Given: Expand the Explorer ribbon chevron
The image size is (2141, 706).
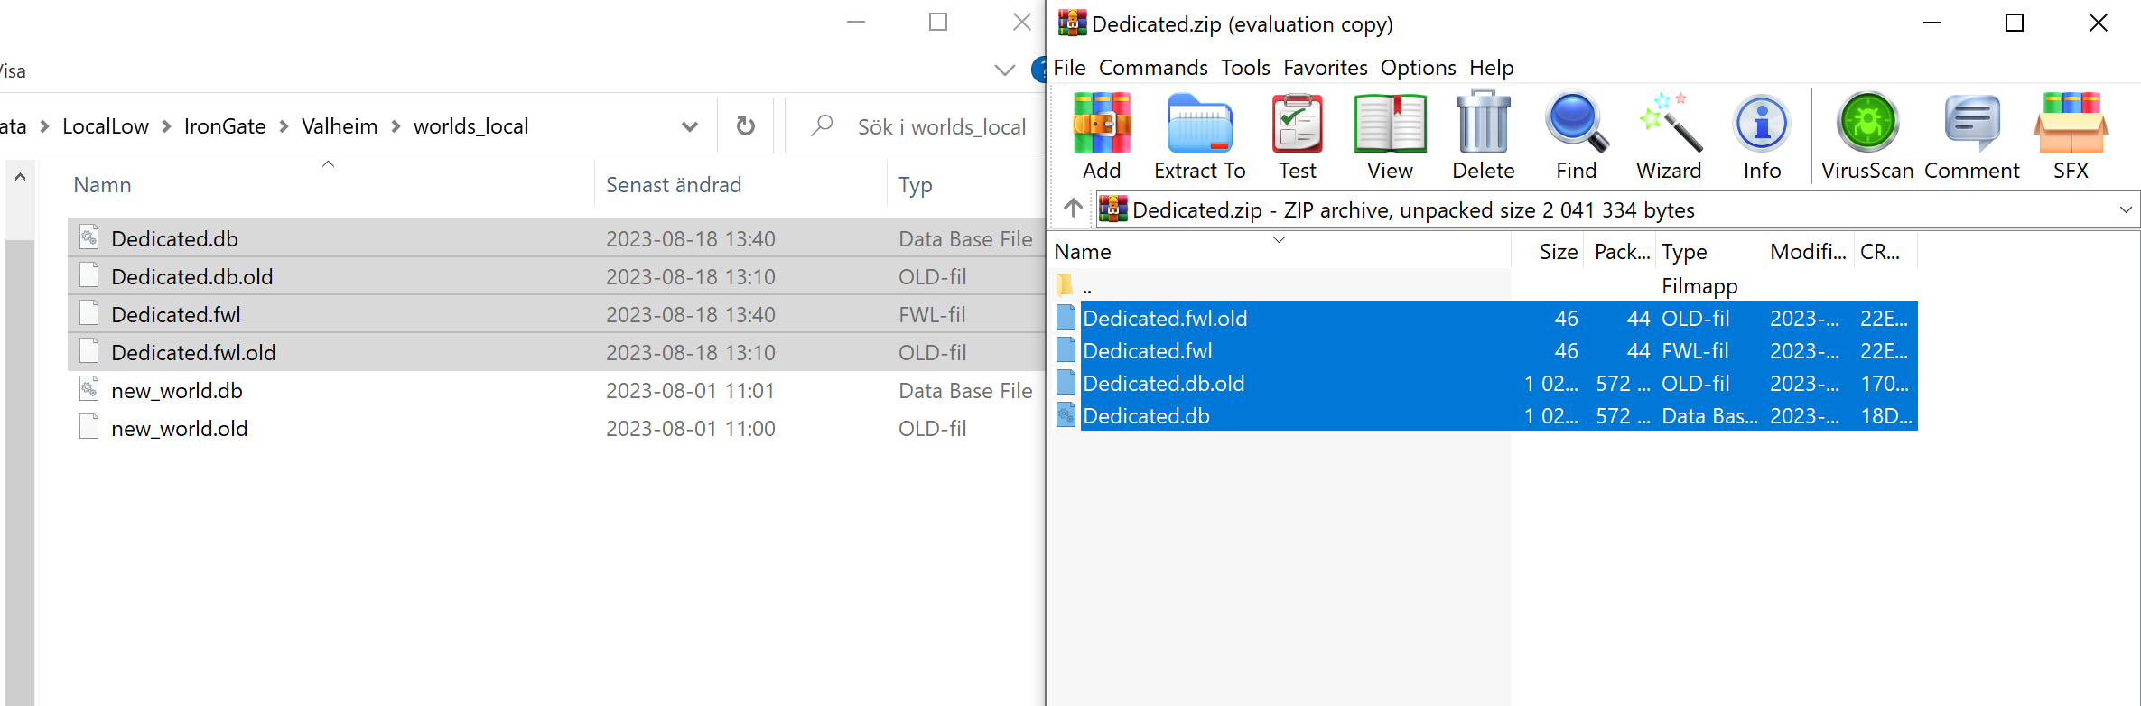Looking at the screenshot, I should [1004, 70].
